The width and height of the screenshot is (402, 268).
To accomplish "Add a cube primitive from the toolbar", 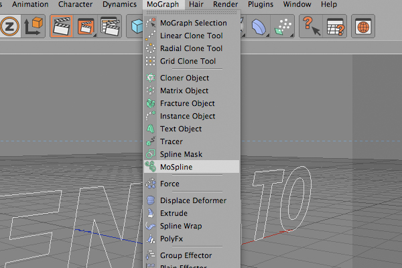I will [x=137, y=26].
